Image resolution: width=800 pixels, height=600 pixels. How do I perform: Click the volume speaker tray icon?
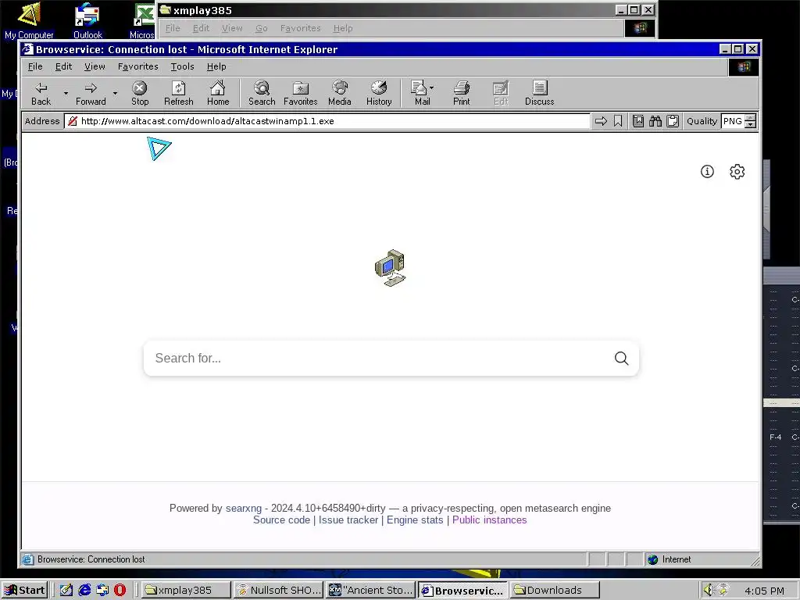tap(708, 591)
